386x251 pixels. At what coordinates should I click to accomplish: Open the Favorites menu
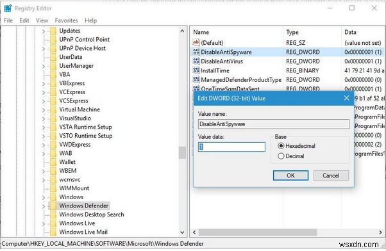click(66, 20)
